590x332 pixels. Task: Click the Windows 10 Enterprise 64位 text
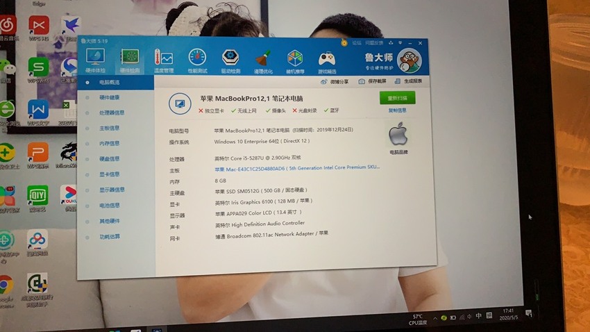click(x=262, y=142)
